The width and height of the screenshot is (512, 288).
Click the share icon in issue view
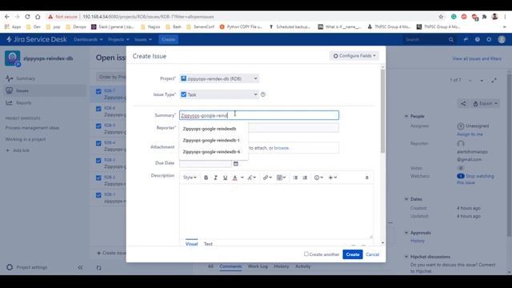pos(463,104)
